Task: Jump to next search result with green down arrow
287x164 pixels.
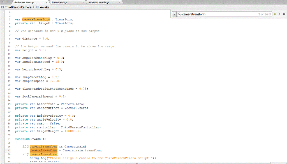Action: point(279,14)
